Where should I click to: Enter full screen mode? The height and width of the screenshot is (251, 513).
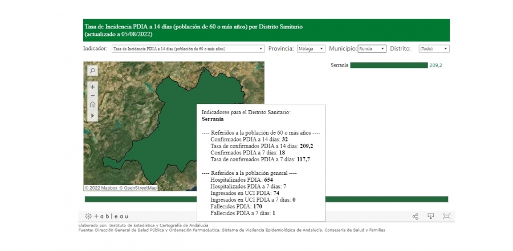pyautogui.click(x=446, y=216)
